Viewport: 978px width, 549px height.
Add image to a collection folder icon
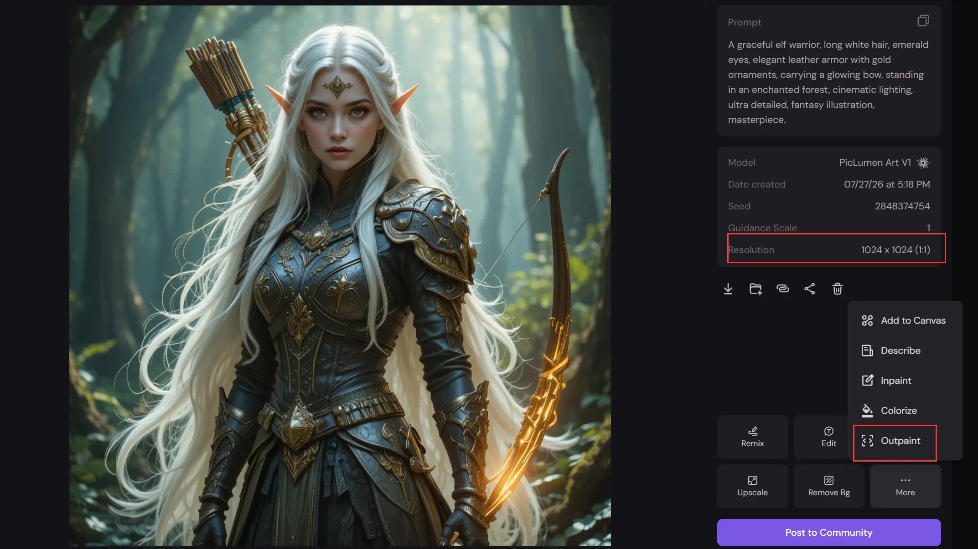pos(755,289)
